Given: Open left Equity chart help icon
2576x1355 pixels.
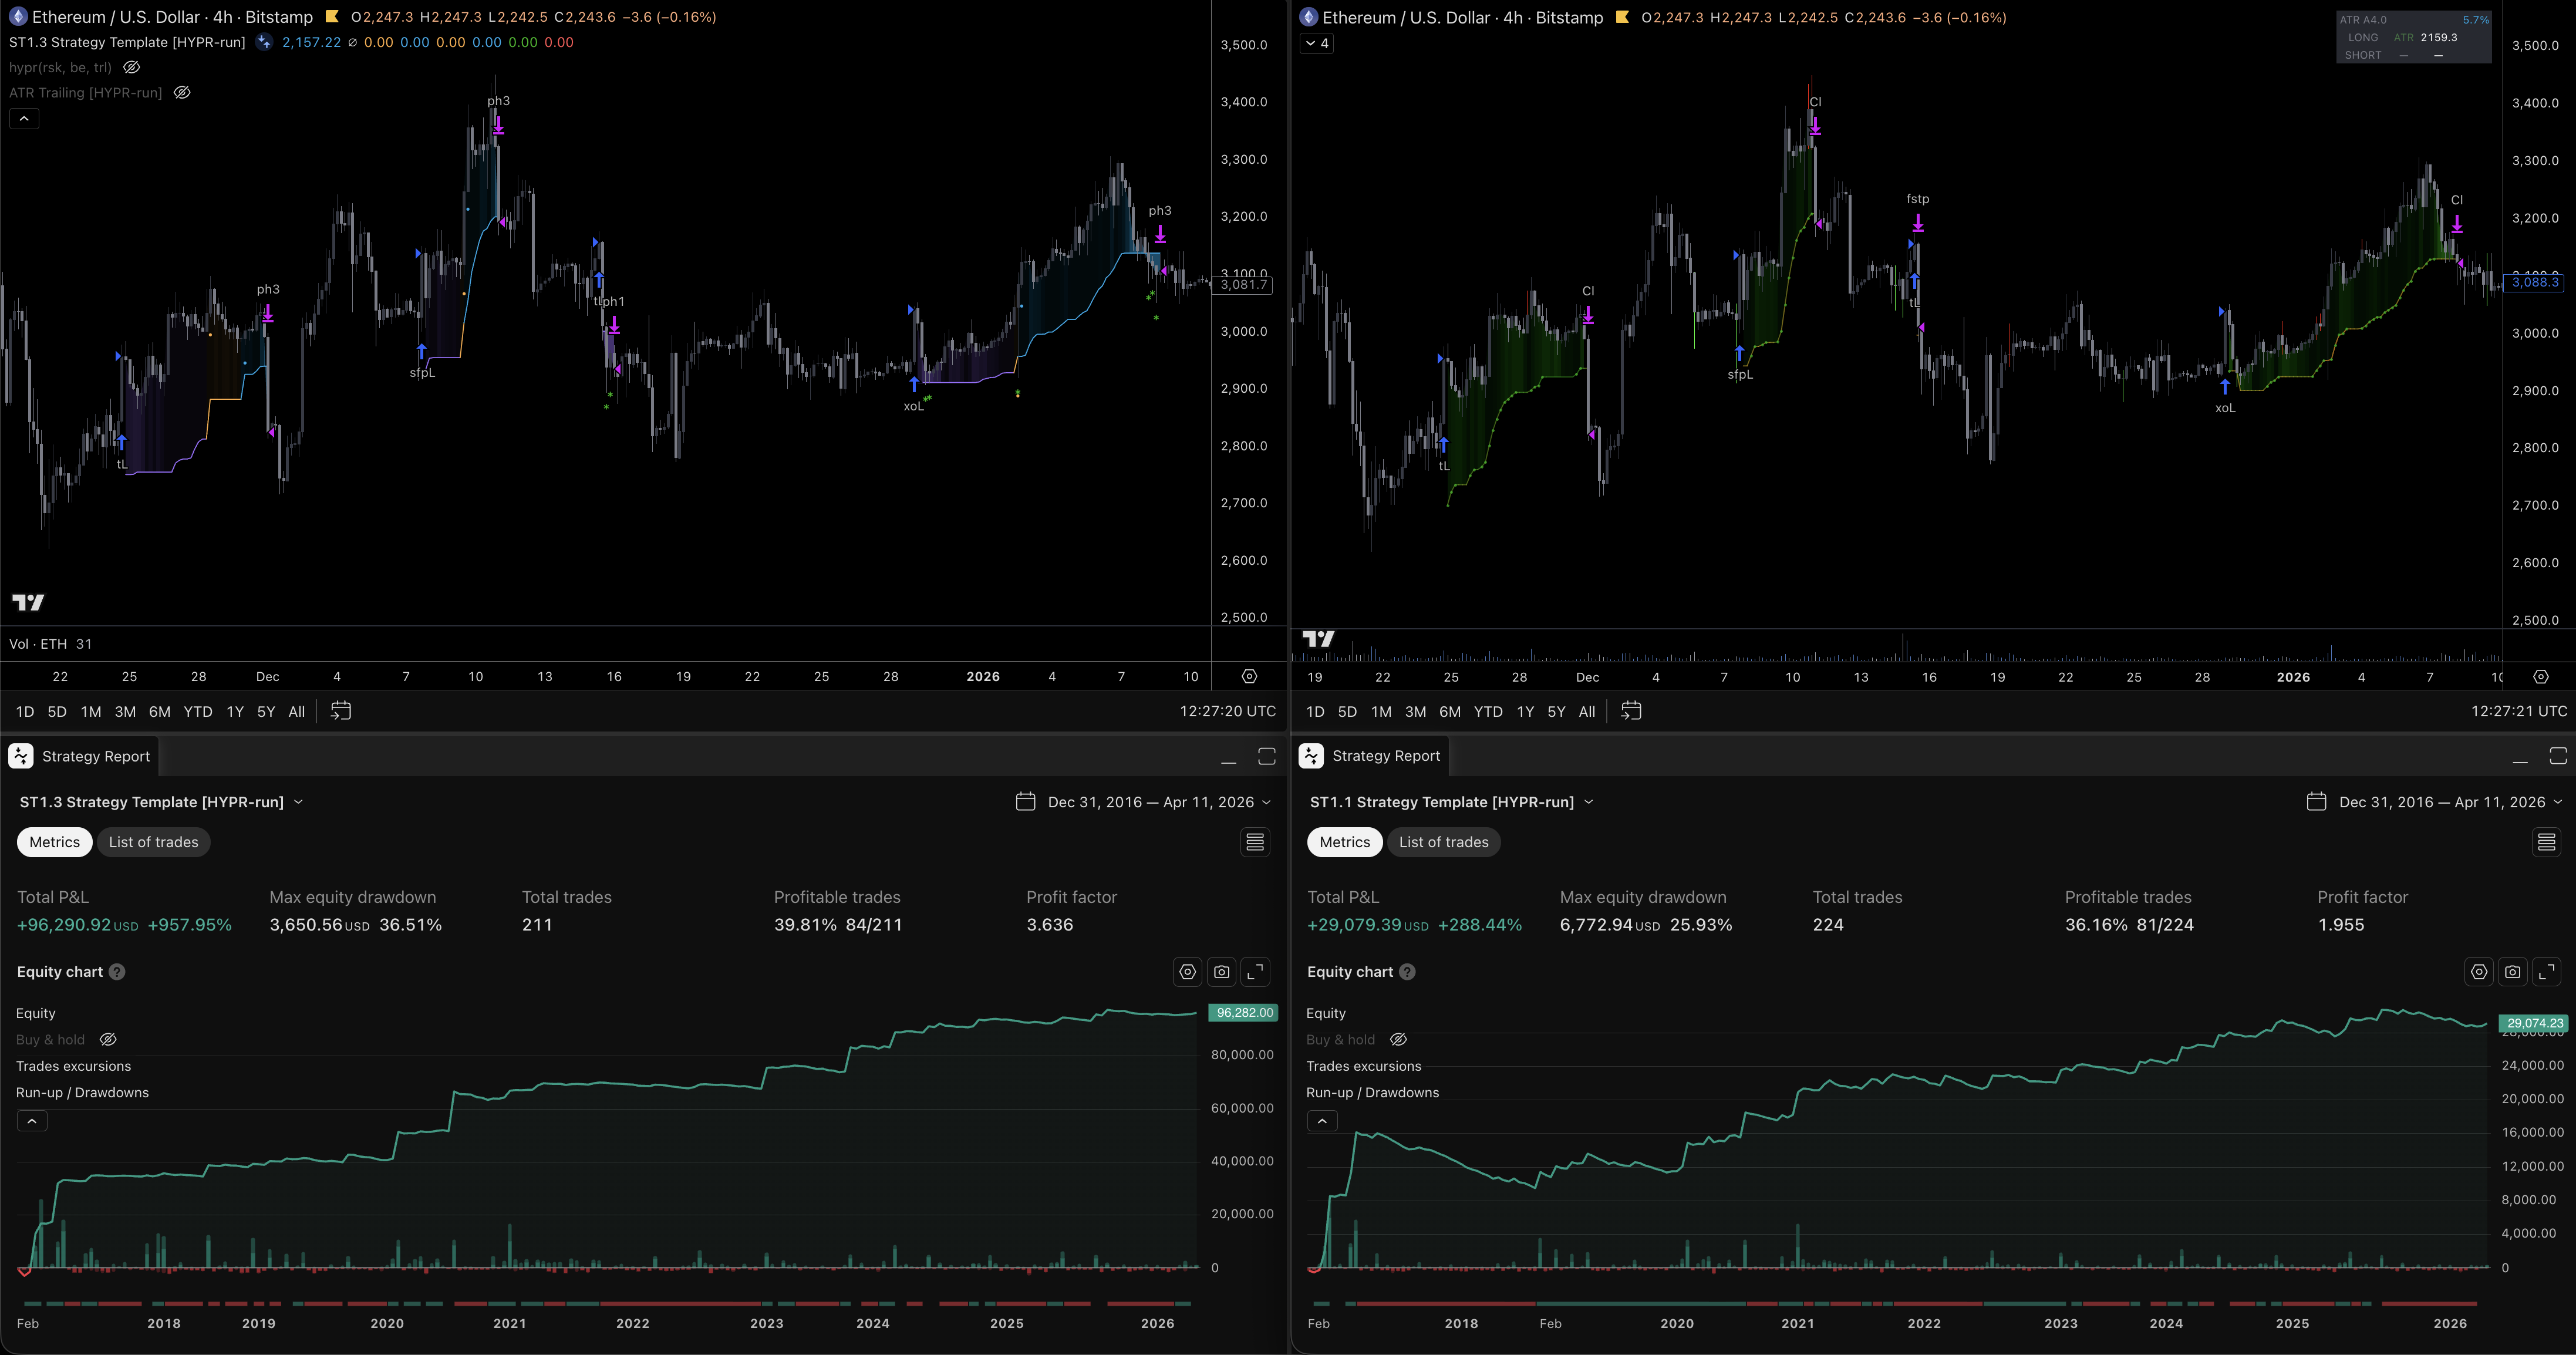Looking at the screenshot, I should point(117,972).
